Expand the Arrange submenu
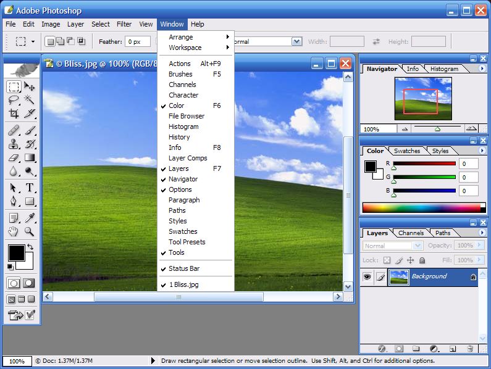The height and width of the screenshot is (369, 491). 196,37
